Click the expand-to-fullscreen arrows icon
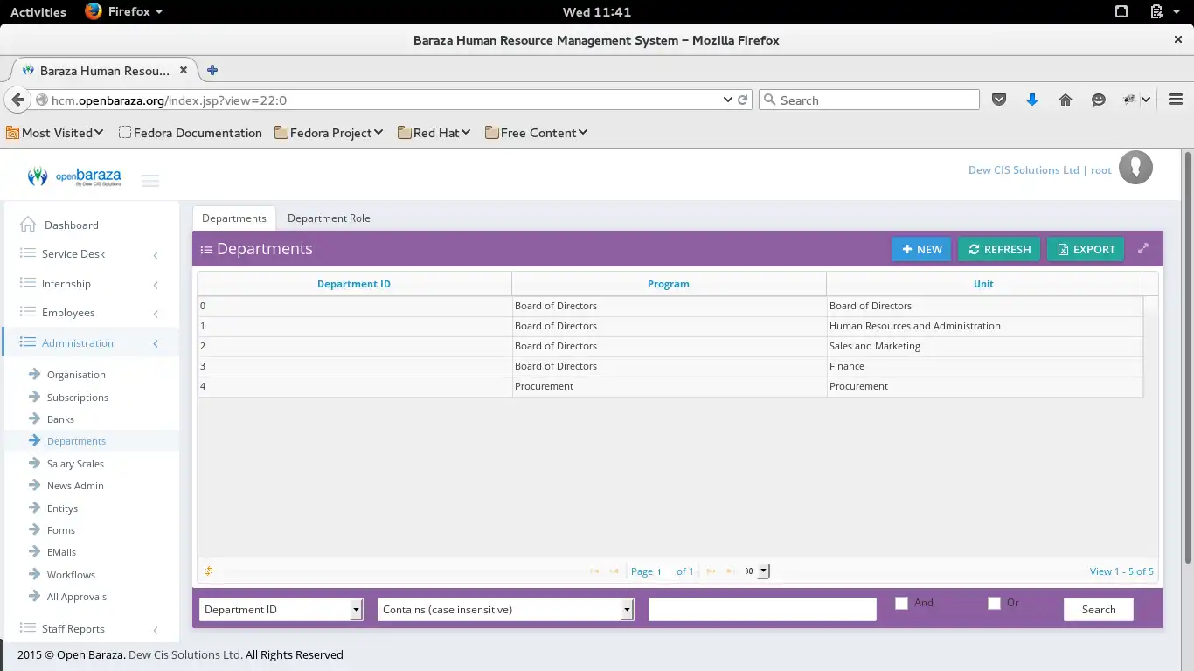The height and width of the screenshot is (671, 1194). 1143,248
